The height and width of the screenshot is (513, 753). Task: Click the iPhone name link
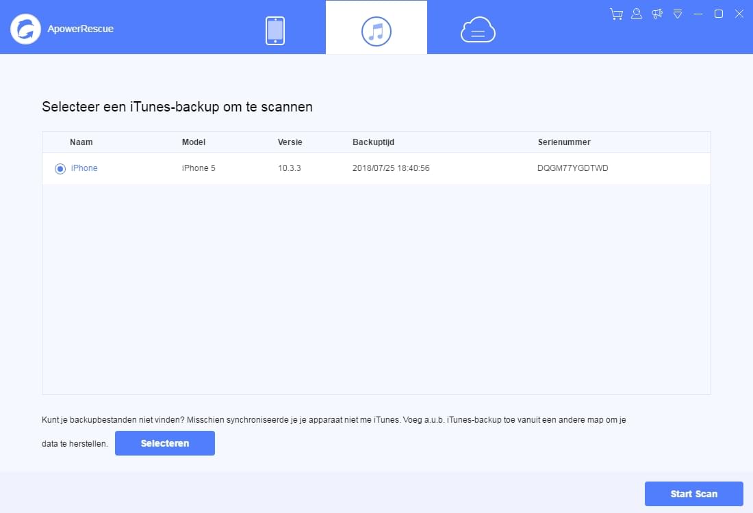84,168
